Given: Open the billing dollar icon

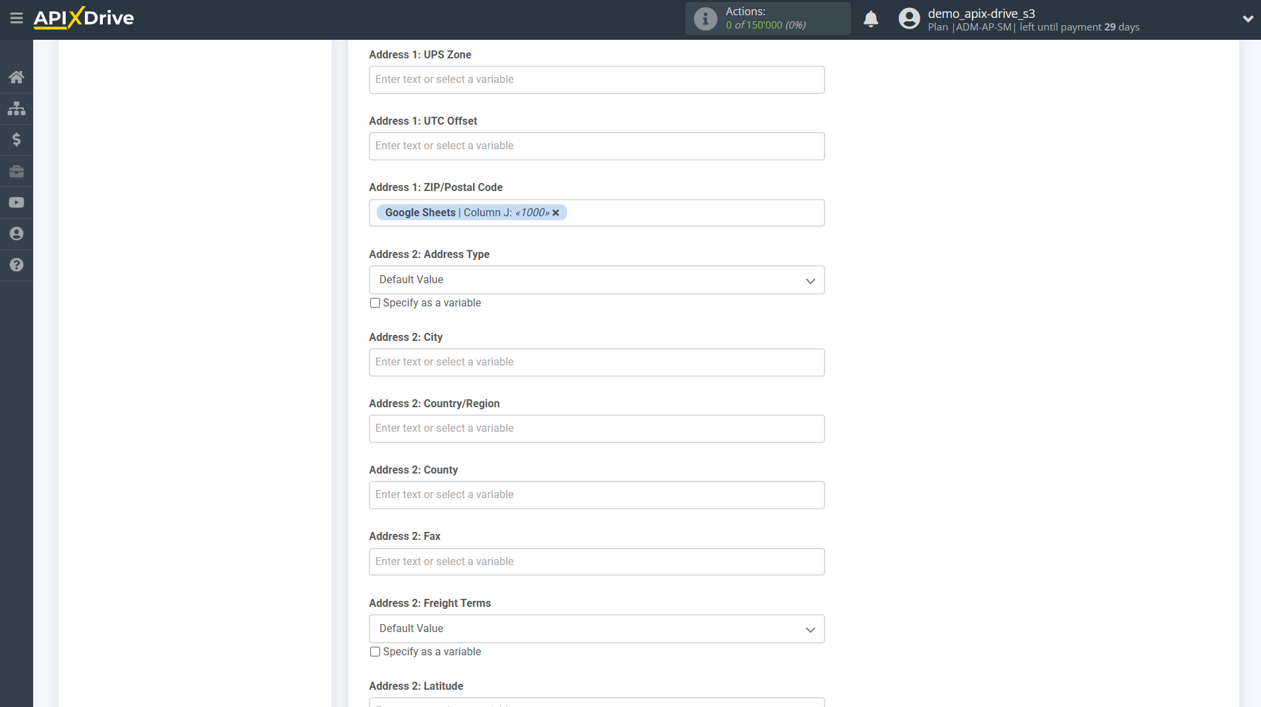Looking at the screenshot, I should pyautogui.click(x=17, y=139).
